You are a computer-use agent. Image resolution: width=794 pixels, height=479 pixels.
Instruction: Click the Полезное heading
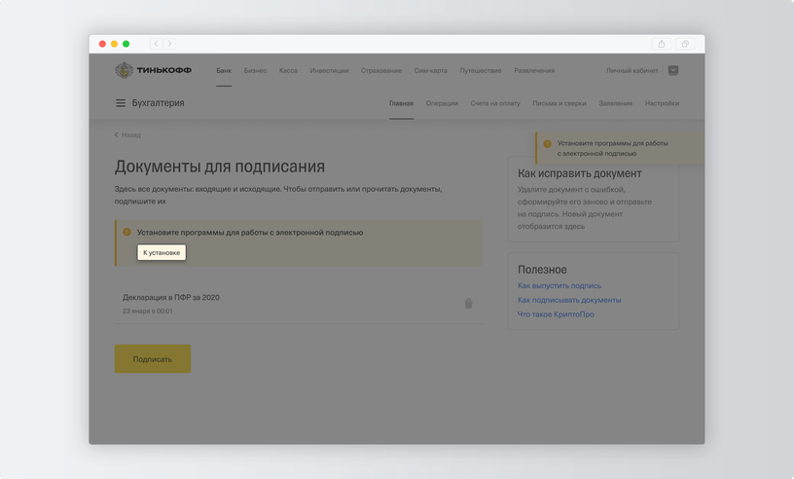coord(542,270)
